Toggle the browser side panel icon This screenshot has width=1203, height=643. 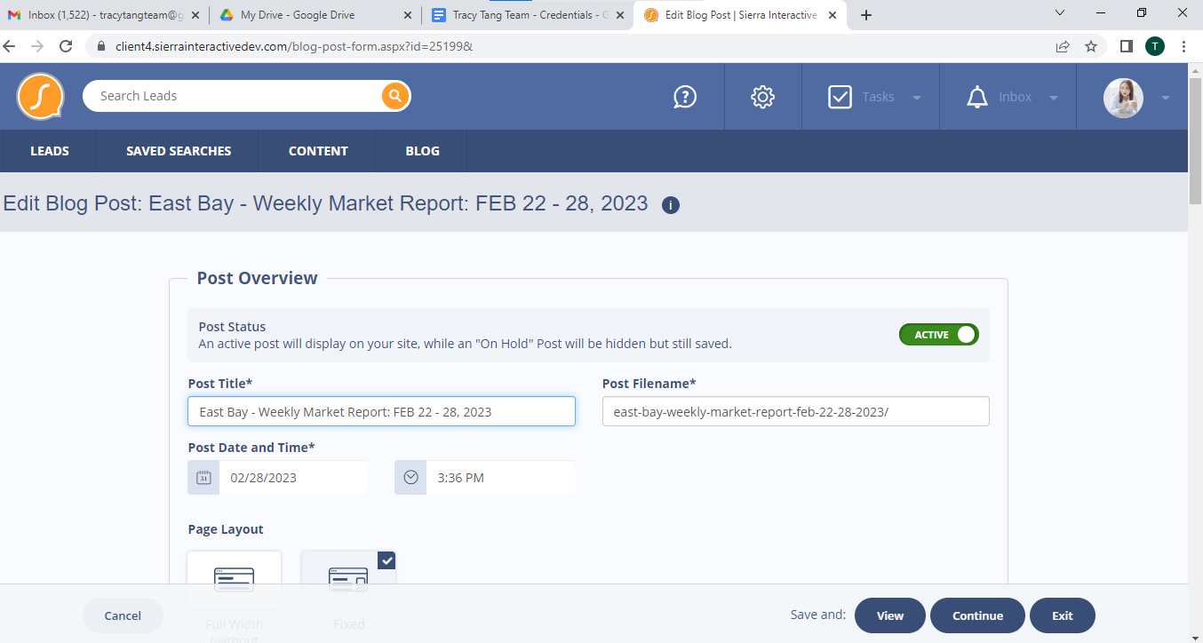coord(1127,46)
